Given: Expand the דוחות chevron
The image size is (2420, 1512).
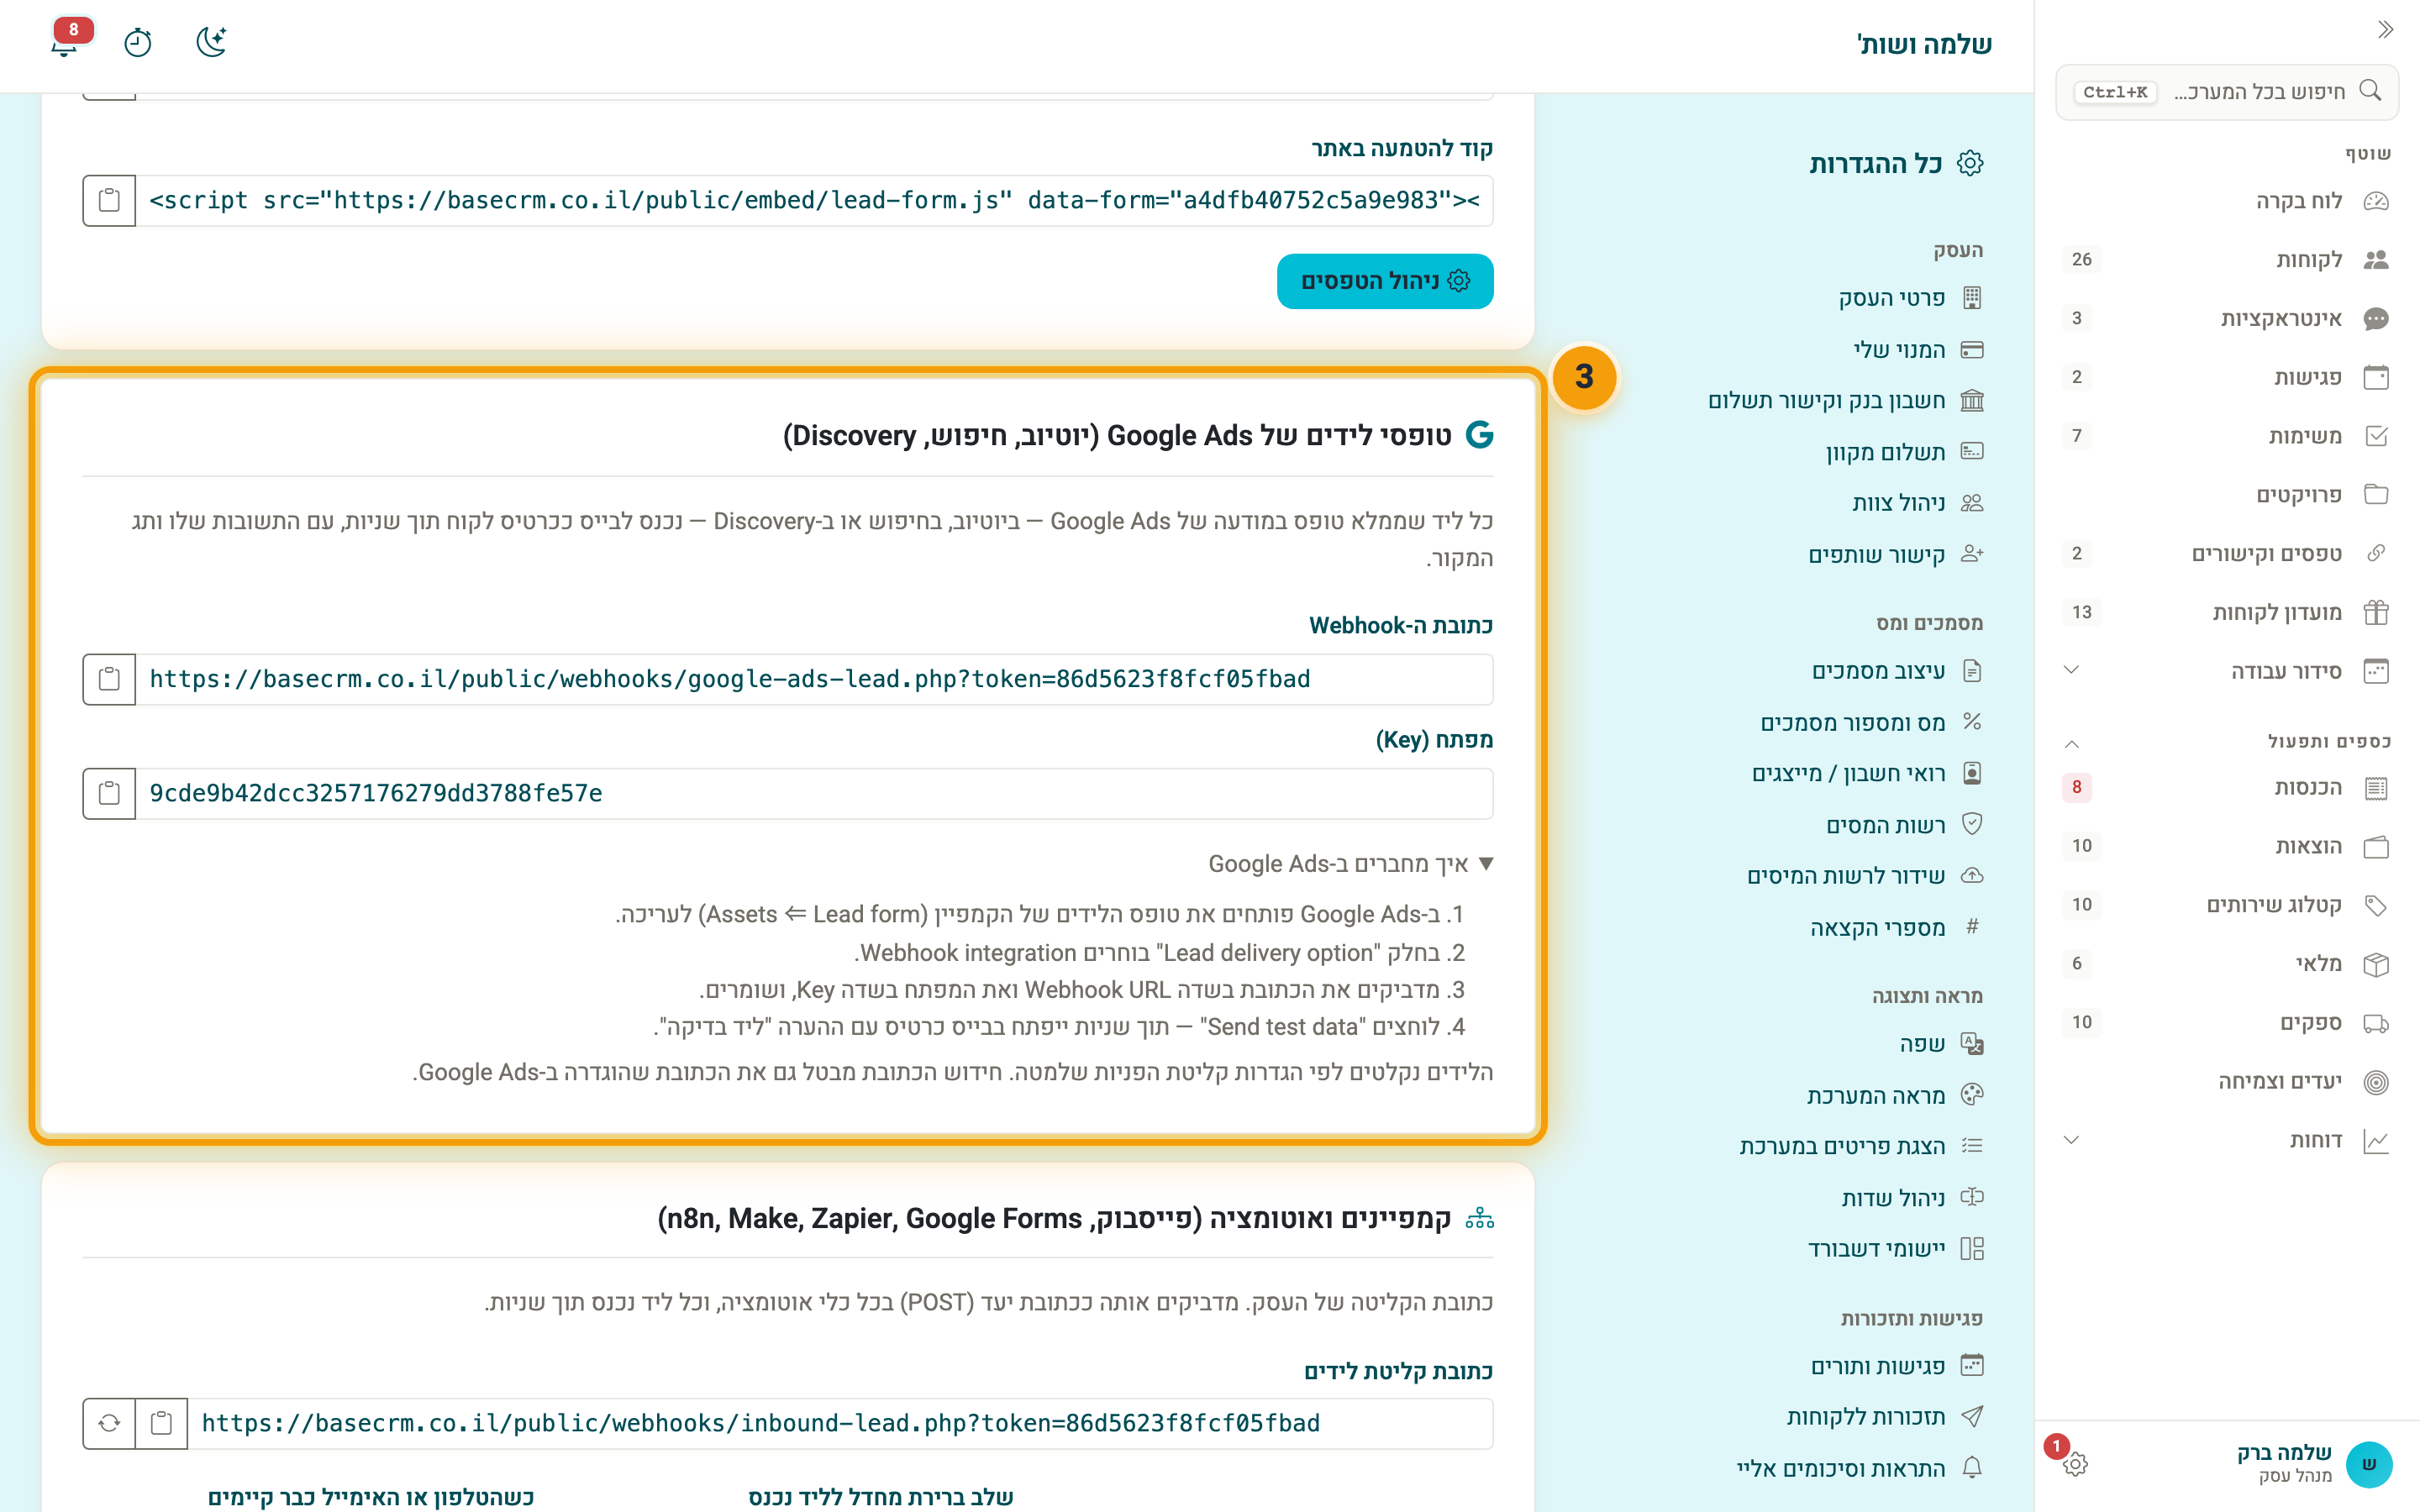Looking at the screenshot, I should pos(2072,1141).
